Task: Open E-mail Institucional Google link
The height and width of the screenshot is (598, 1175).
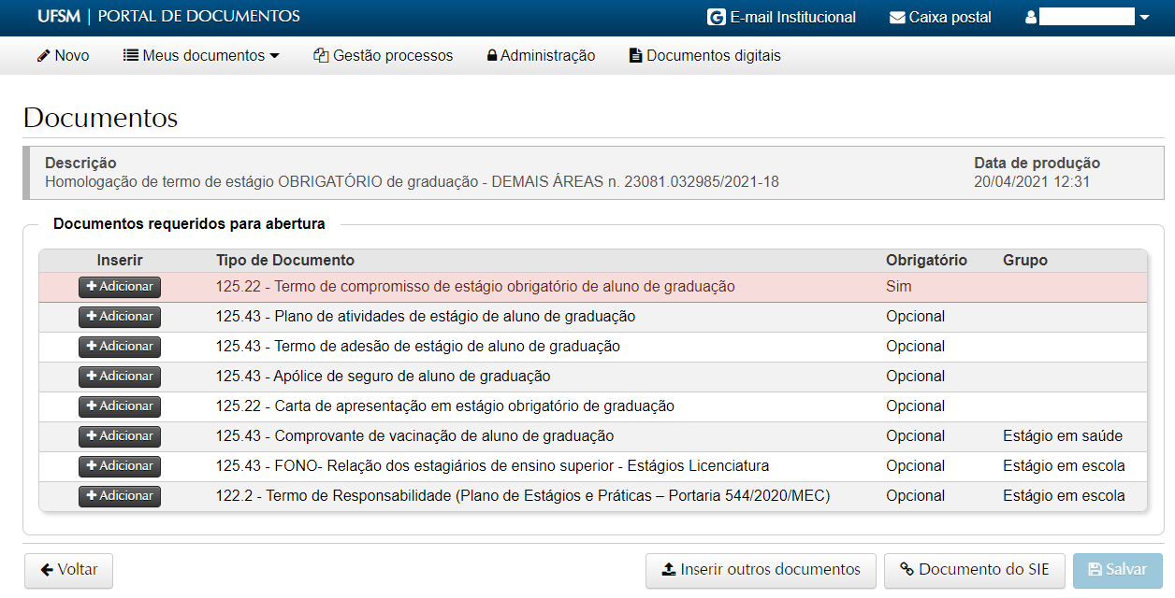Action: click(782, 17)
